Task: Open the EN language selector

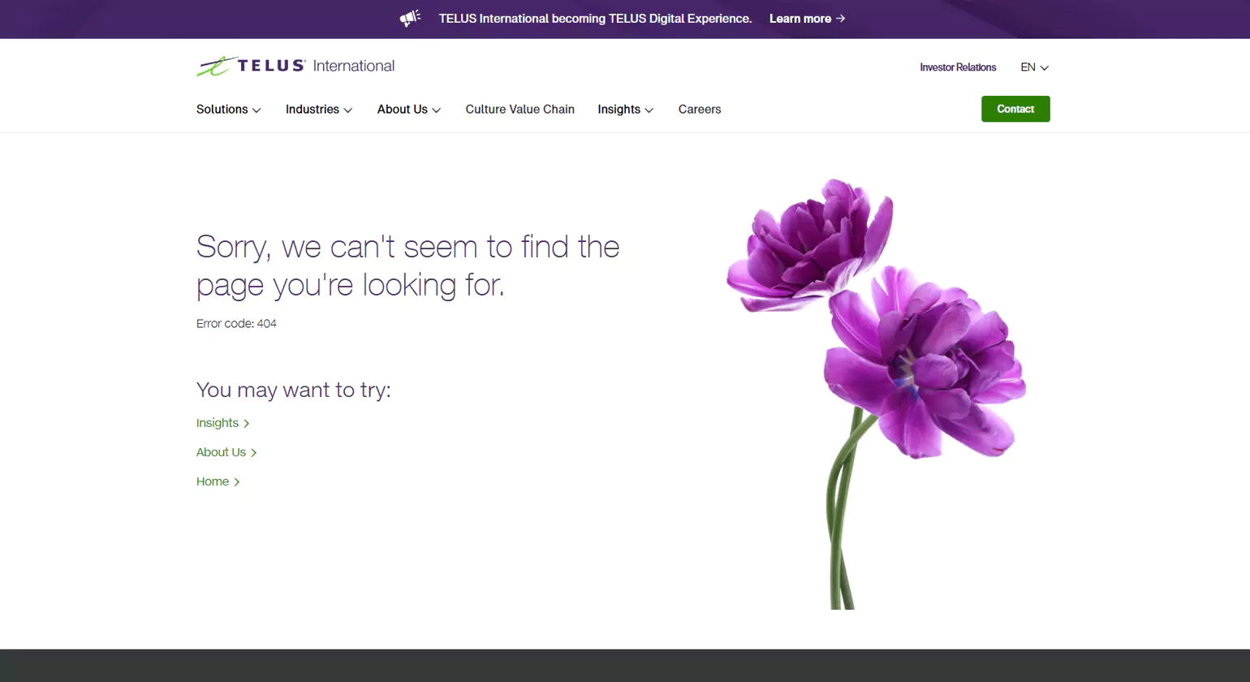Action: click(1034, 67)
